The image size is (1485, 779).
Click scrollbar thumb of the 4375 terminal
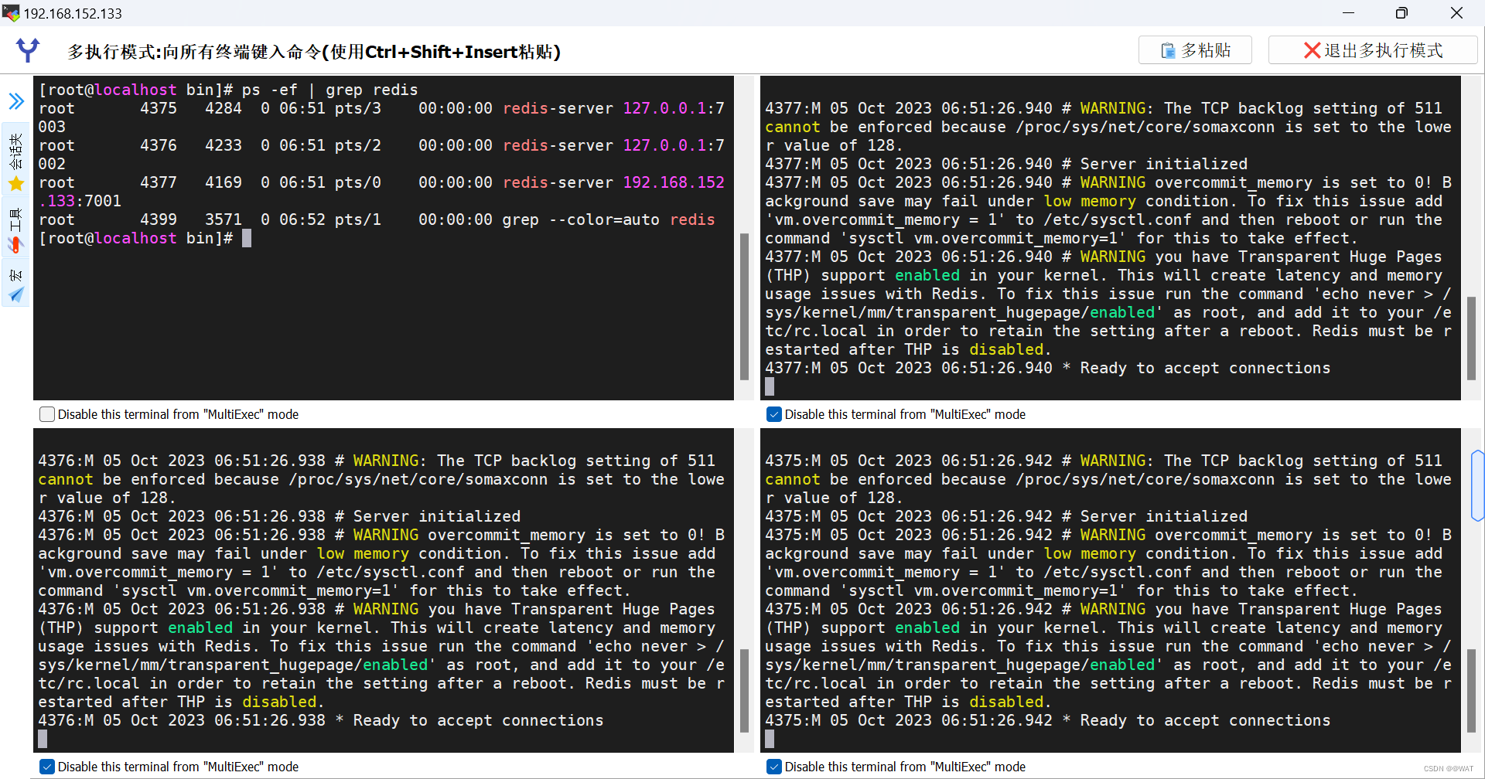tap(1471, 690)
